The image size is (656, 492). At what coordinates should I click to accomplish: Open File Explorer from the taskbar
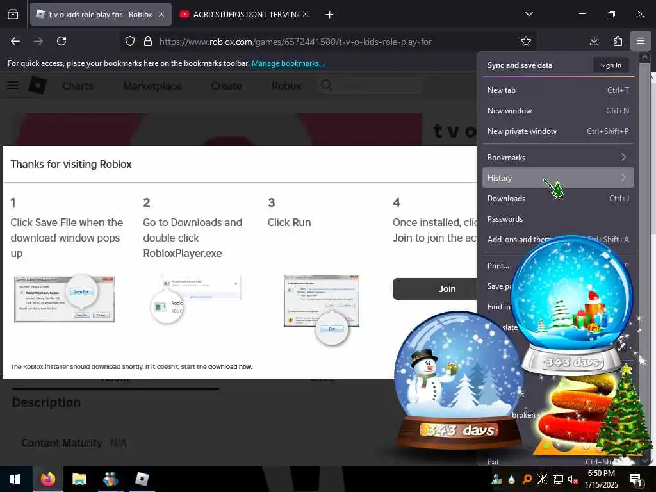(x=79, y=479)
